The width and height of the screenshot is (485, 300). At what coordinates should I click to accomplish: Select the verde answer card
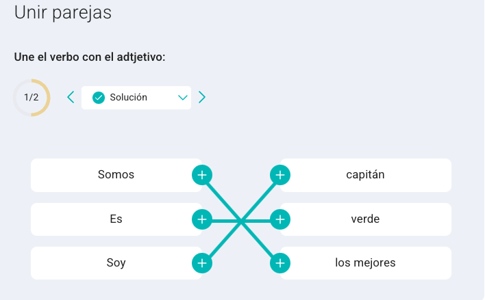(x=366, y=219)
